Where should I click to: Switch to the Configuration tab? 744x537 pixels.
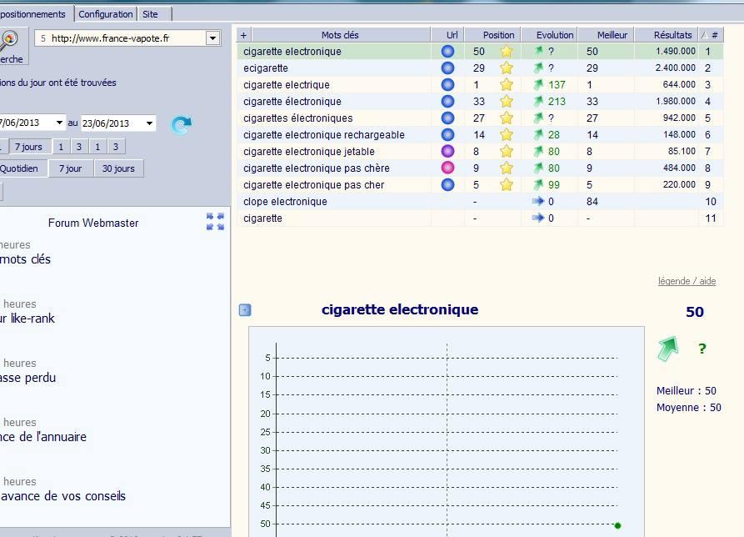point(106,14)
